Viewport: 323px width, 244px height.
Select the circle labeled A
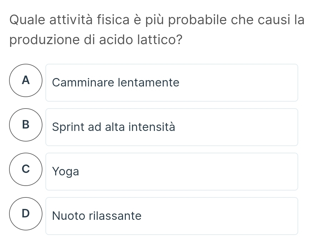click(x=26, y=80)
